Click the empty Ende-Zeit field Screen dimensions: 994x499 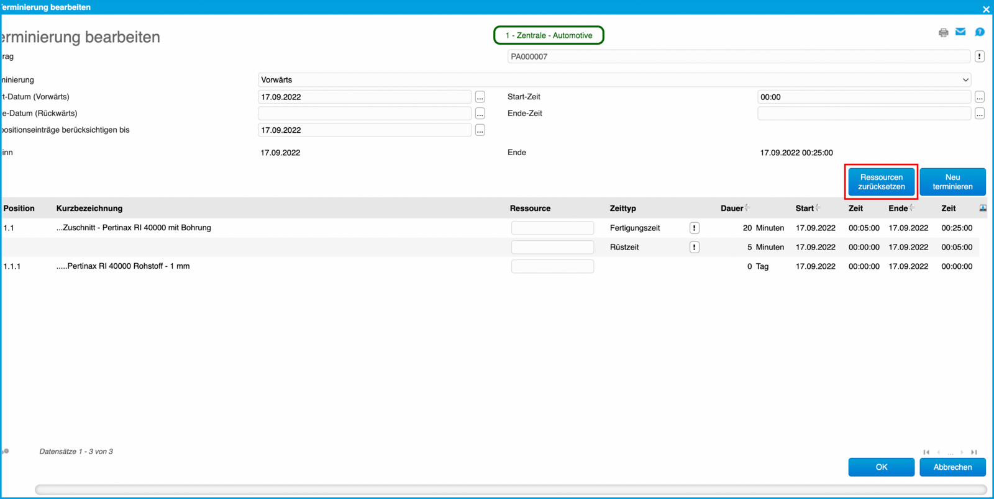(864, 114)
